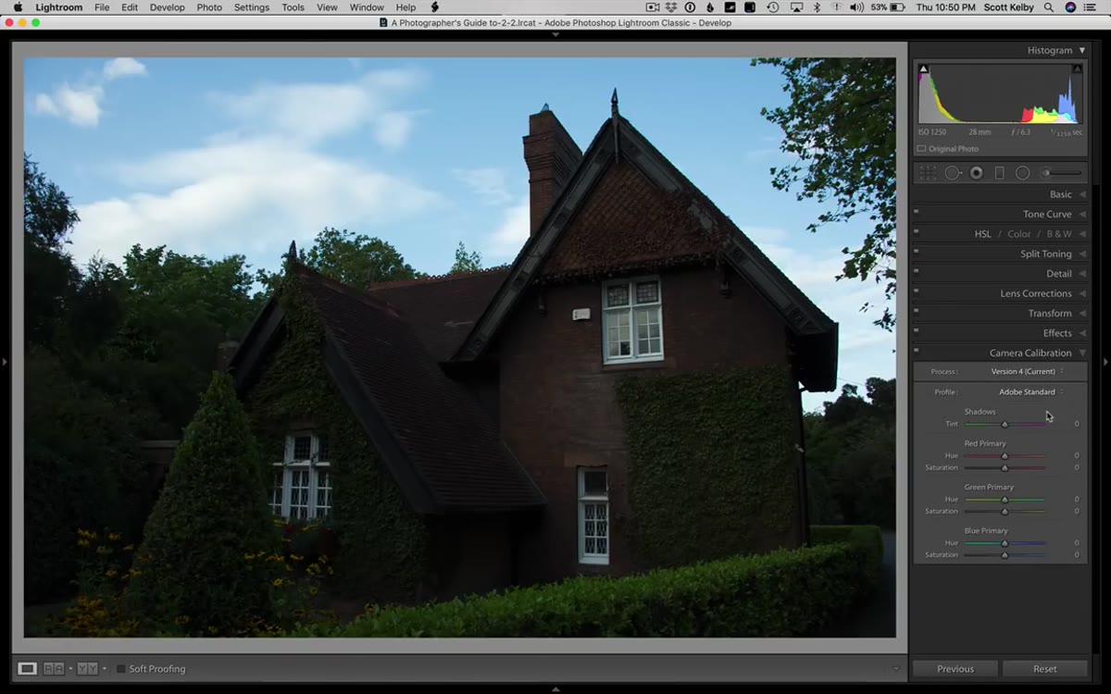
Task: Select the Crop Overlay grid tool
Action: pyautogui.click(x=928, y=173)
